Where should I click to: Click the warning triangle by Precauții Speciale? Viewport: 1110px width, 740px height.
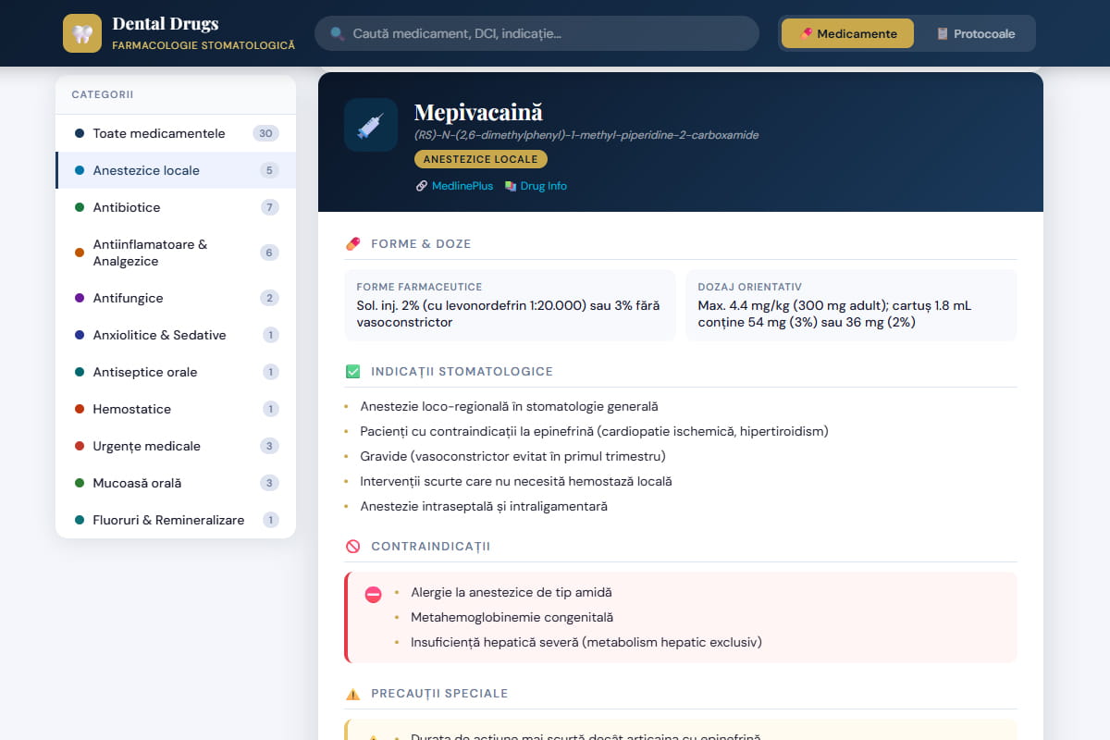[x=352, y=694]
